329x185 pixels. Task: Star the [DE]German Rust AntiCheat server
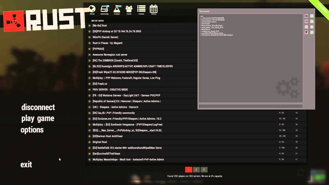(x=89, y=136)
